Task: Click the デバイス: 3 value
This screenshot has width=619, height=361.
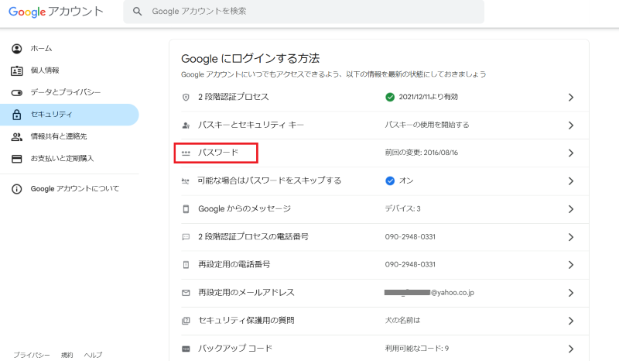Action: (402, 208)
